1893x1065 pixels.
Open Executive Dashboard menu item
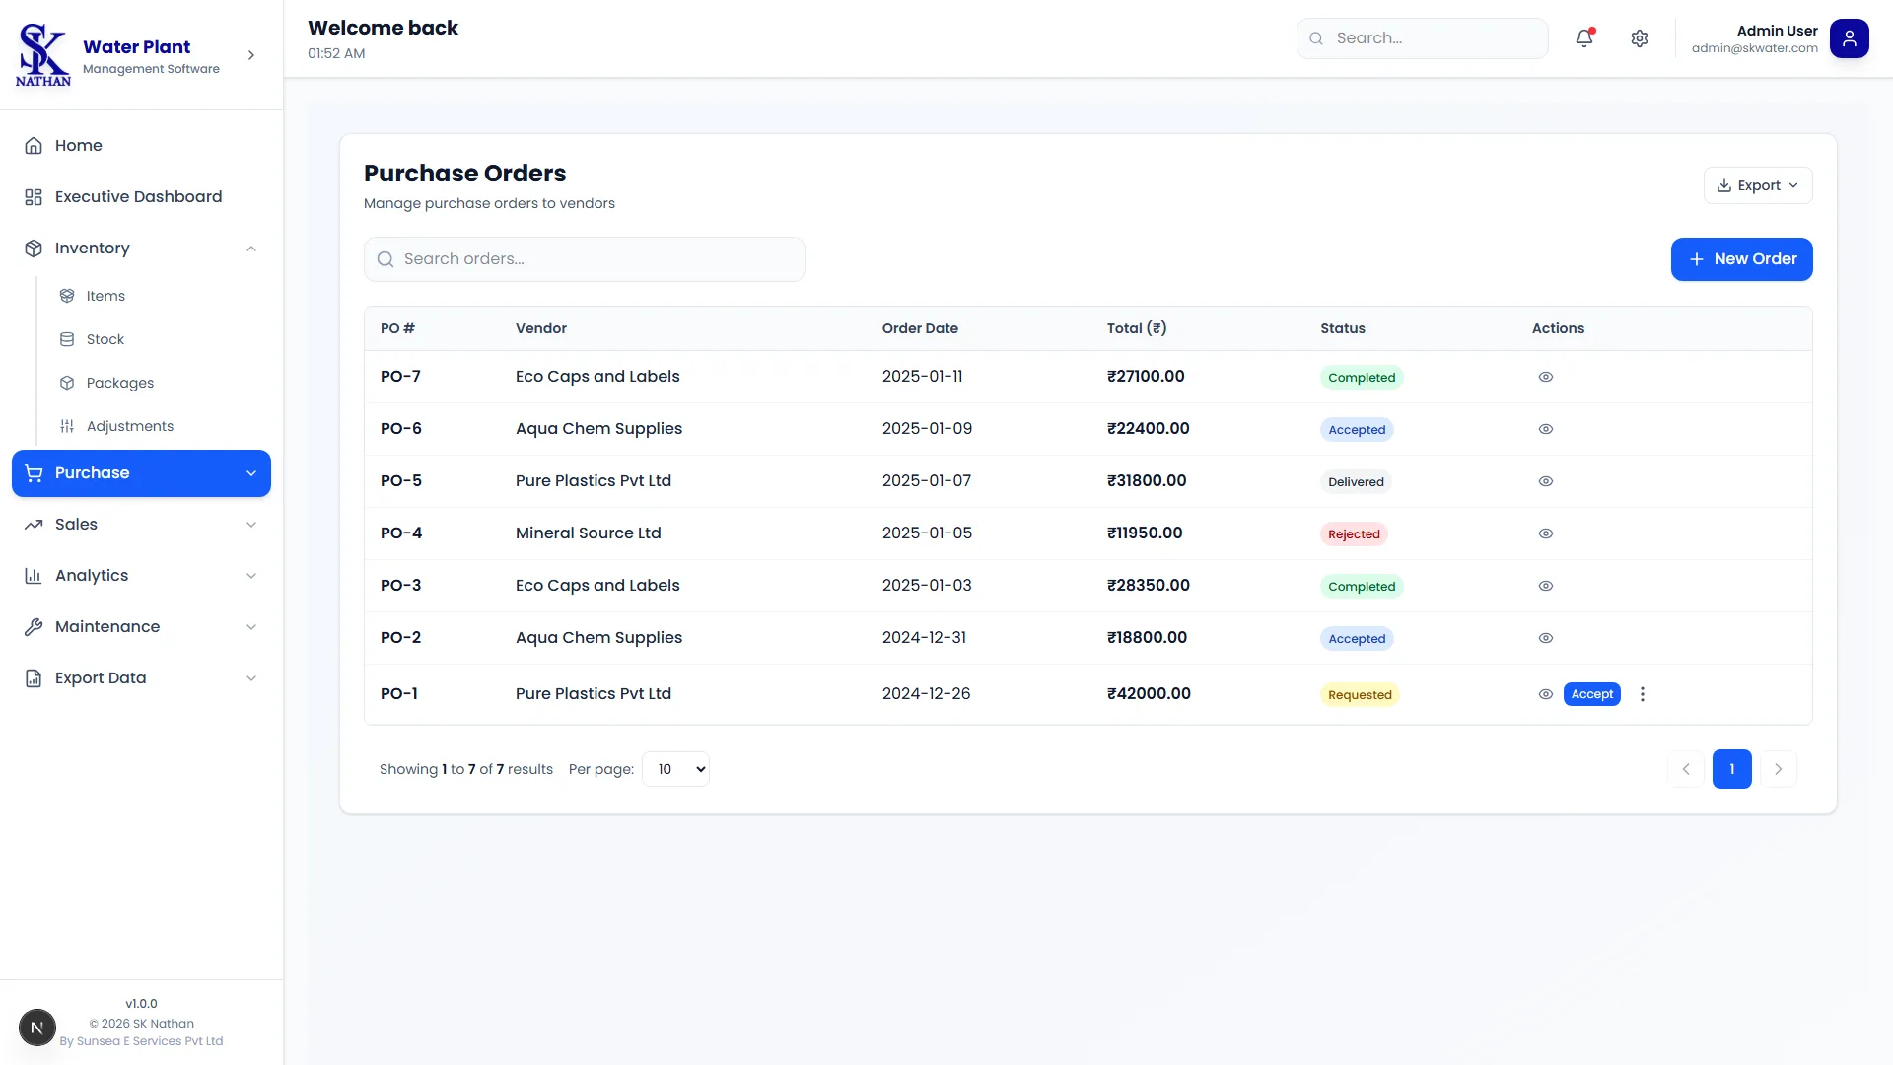click(141, 196)
